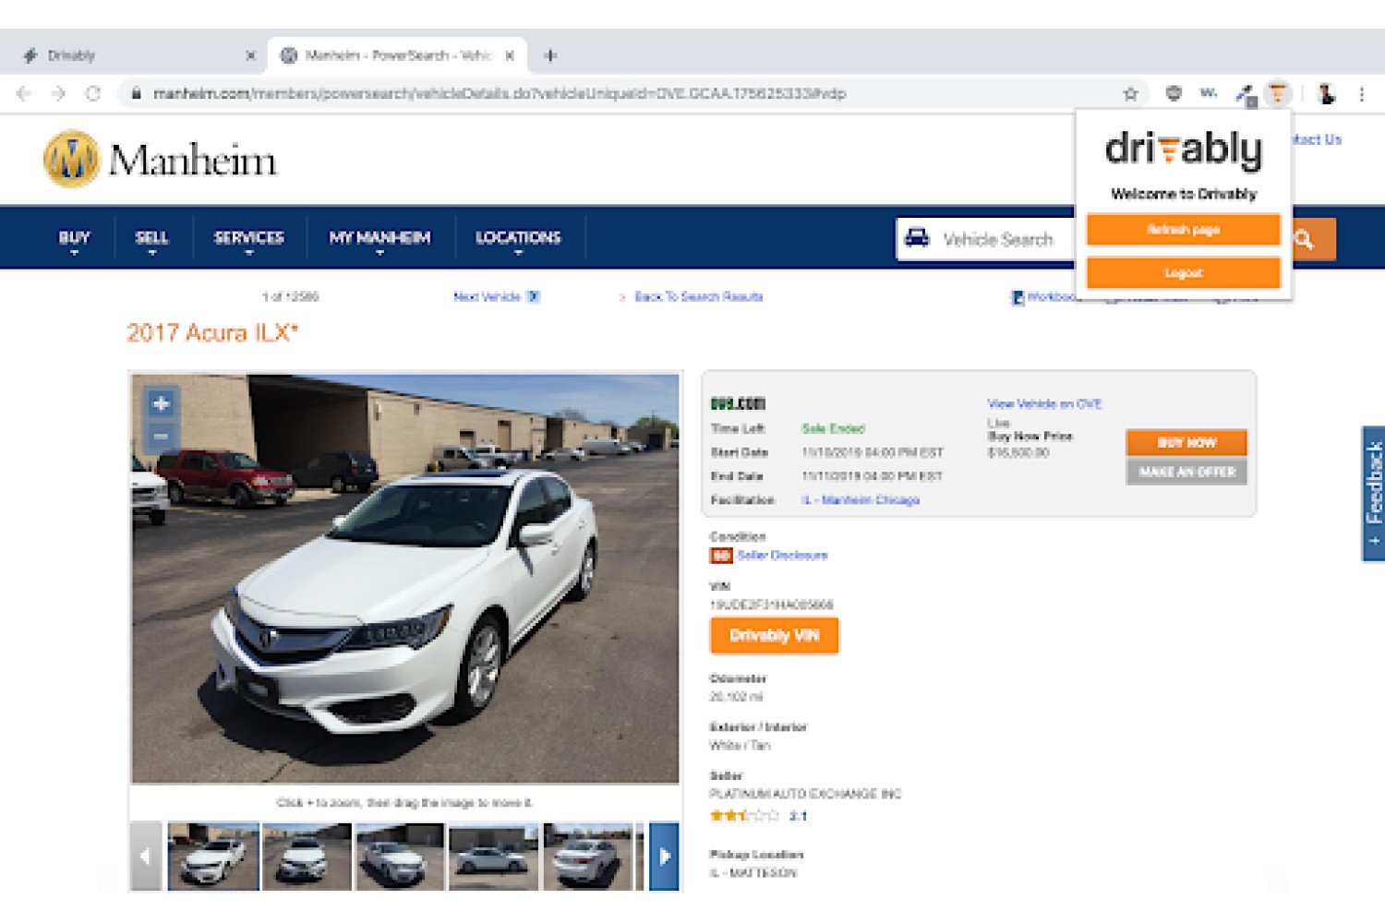Select the second vehicle thumbnail
Screen dimensions: 1385x923
pyautogui.click(x=307, y=857)
